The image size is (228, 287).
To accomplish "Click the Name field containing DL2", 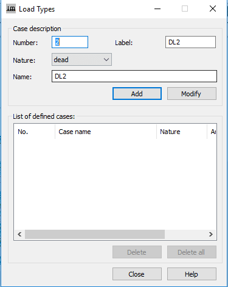I will 134,76.
